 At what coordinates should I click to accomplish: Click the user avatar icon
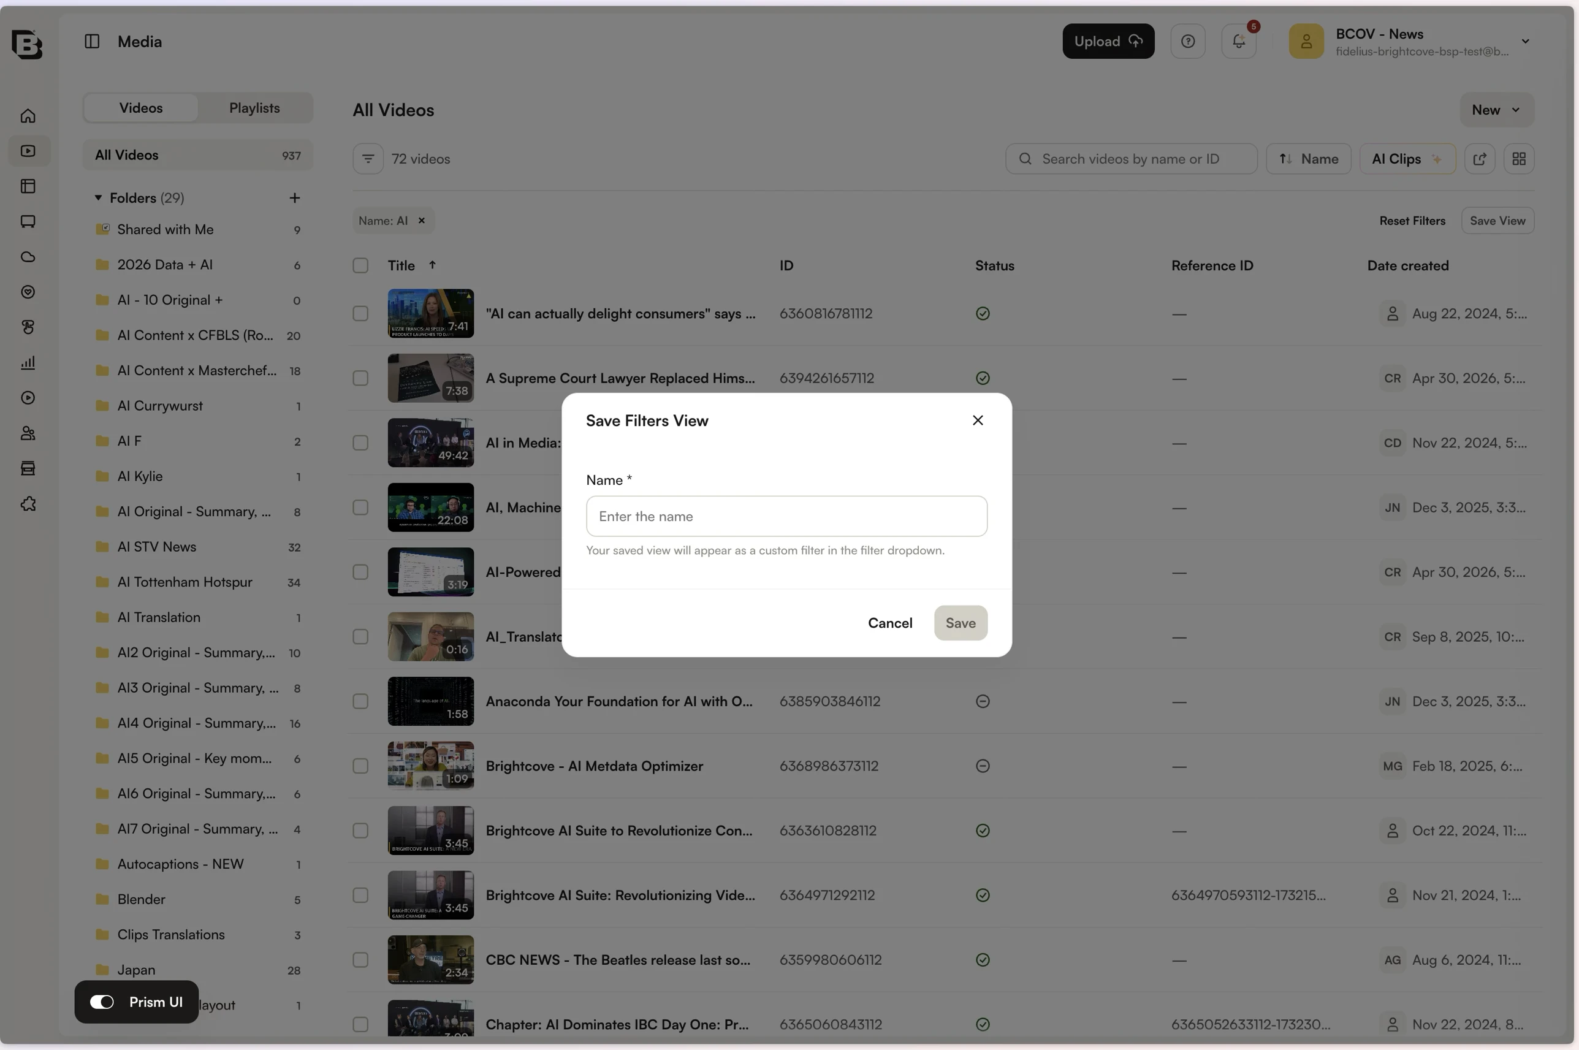1306,42
